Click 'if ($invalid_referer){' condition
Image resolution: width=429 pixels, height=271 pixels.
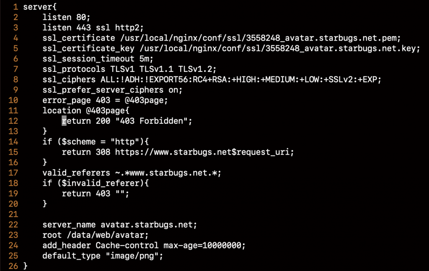(x=96, y=183)
